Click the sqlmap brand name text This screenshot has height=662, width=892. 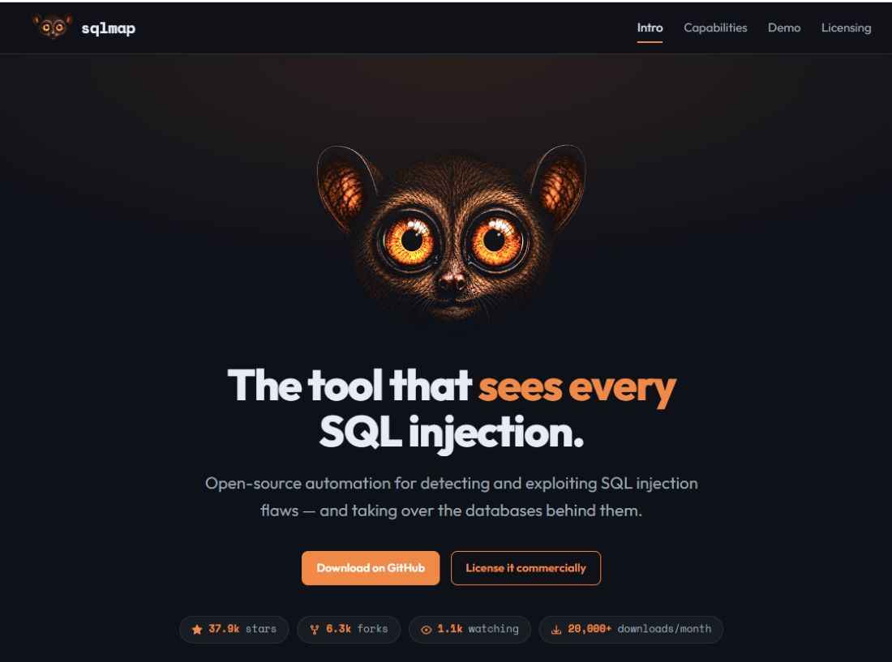pos(108,28)
